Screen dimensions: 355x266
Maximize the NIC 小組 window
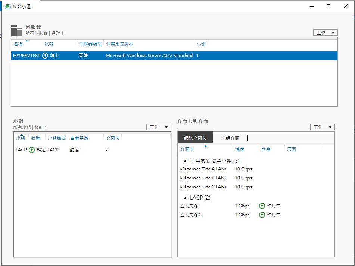[328, 6]
